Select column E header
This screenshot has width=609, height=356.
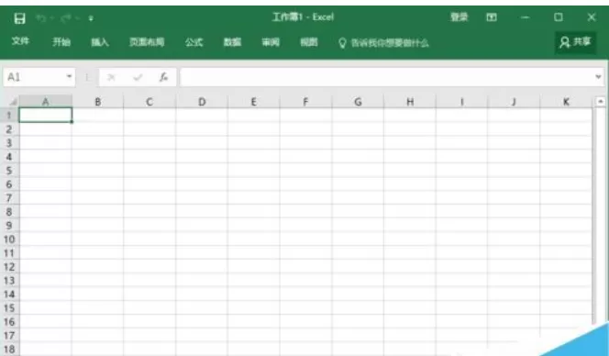[254, 102]
